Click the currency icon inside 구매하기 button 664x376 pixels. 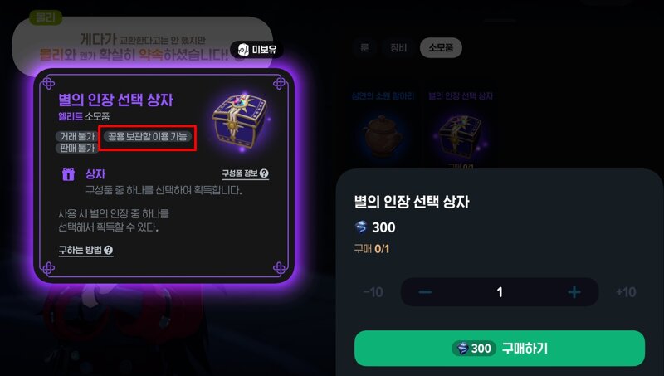[462, 349]
